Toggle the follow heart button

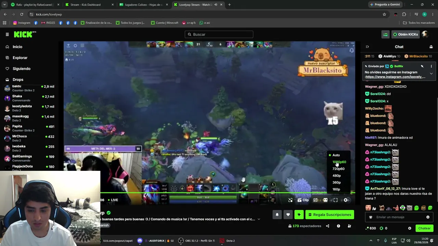(x=288, y=215)
